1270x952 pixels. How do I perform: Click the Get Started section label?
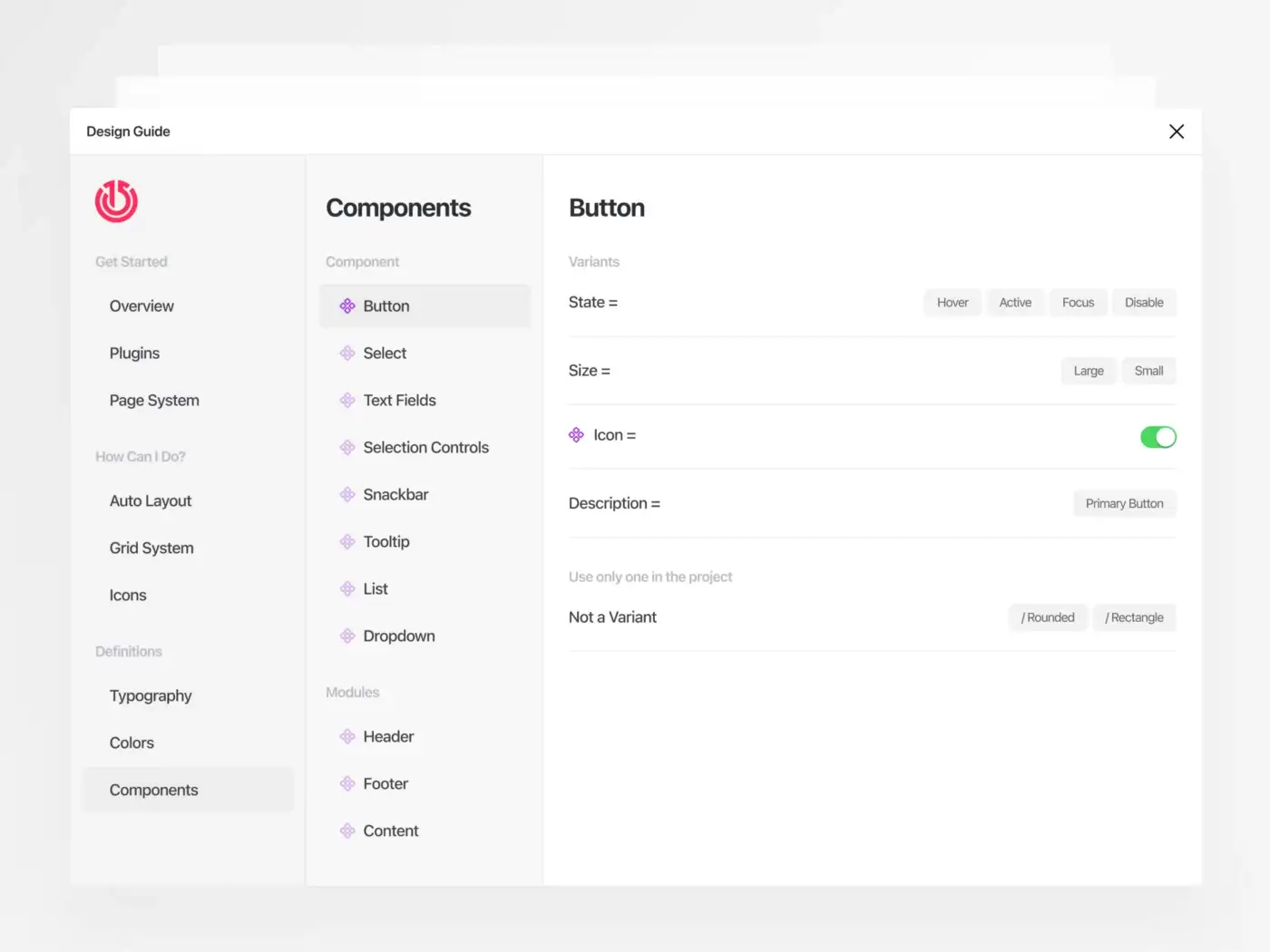132,262
